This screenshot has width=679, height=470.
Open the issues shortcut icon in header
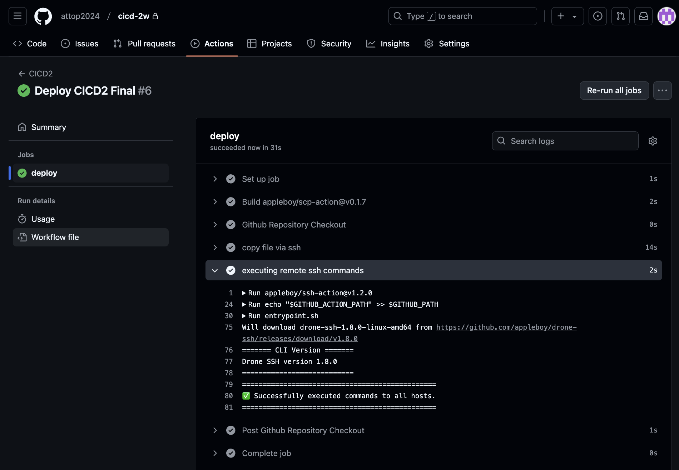(x=598, y=16)
